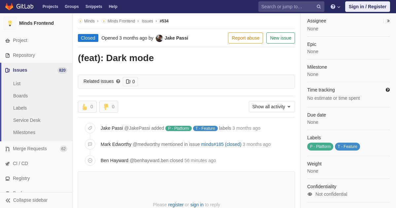Click the Issues icon in sidebar
The height and width of the screenshot is (208, 396).
click(x=8, y=70)
